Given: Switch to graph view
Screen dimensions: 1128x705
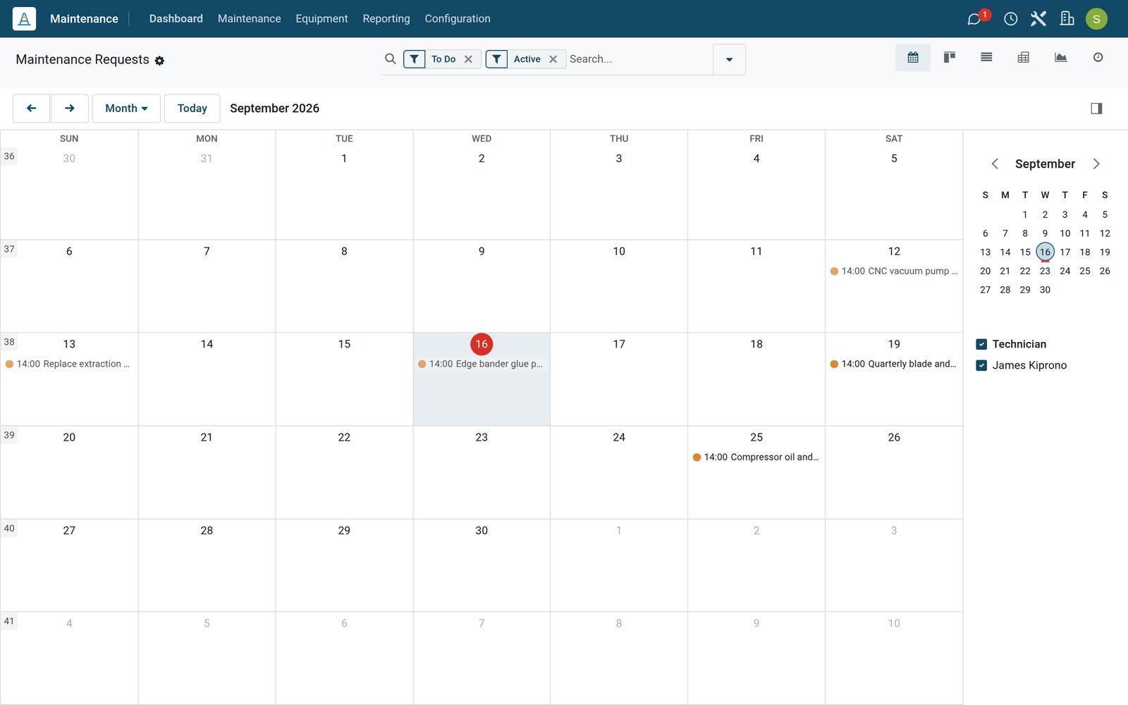Looking at the screenshot, I should click(x=1060, y=58).
